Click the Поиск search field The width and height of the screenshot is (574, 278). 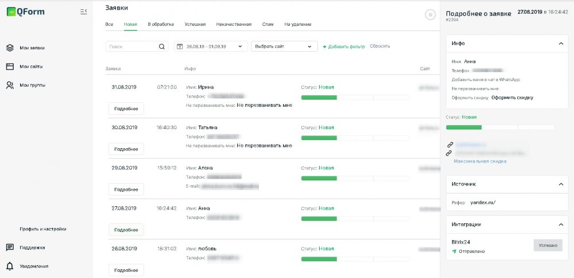click(131, 47)
